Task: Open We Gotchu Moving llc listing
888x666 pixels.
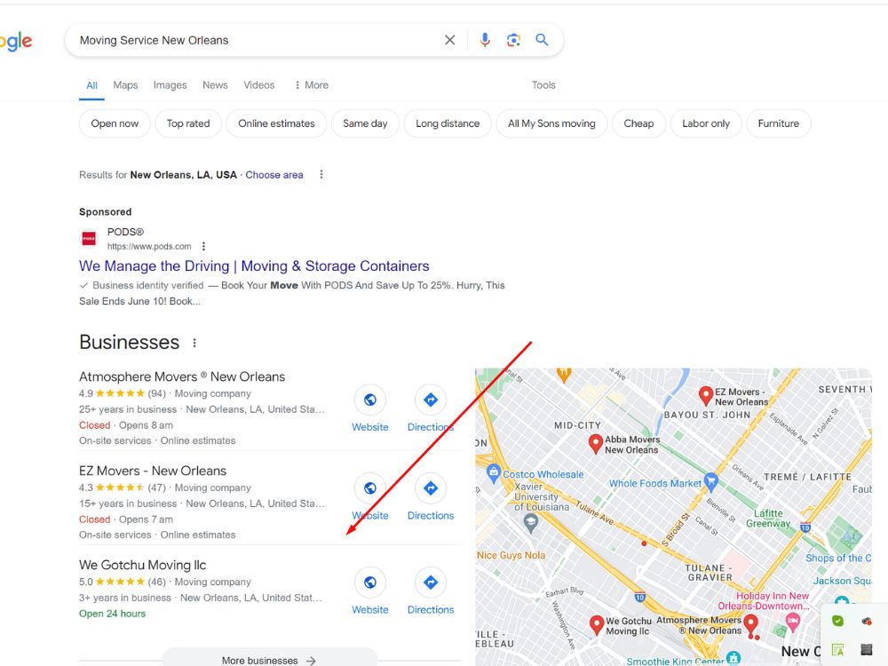Action: click(143, 565)
